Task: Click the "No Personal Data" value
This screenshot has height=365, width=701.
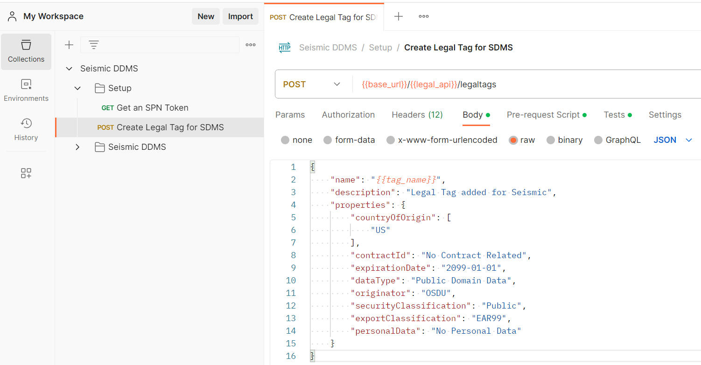Action: point(476,331)
